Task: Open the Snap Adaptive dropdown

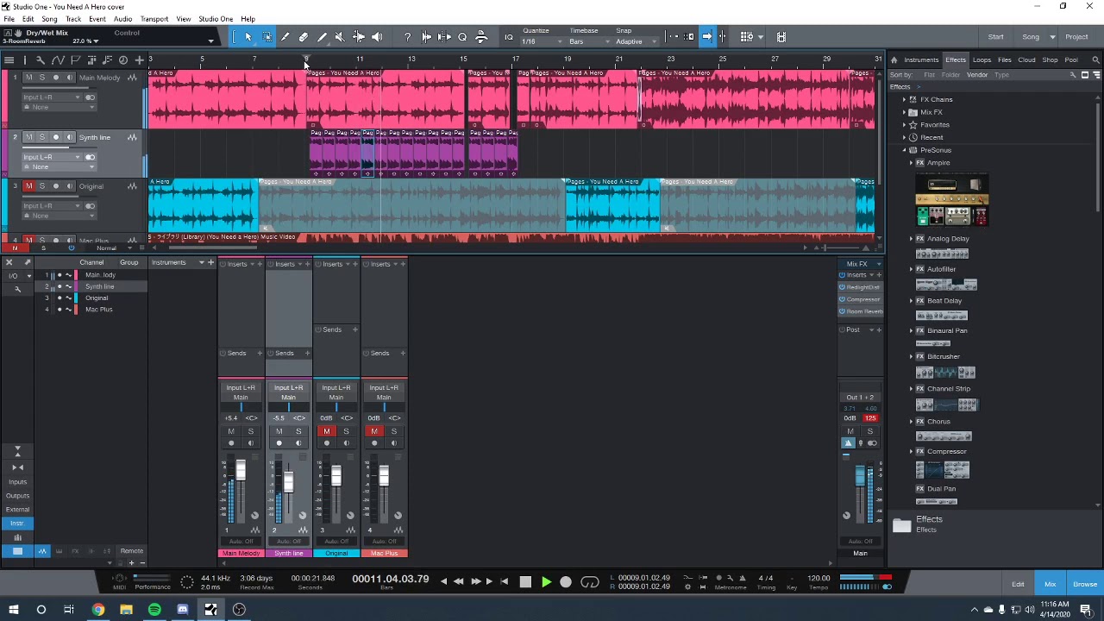Action: (x=635, y=41)
